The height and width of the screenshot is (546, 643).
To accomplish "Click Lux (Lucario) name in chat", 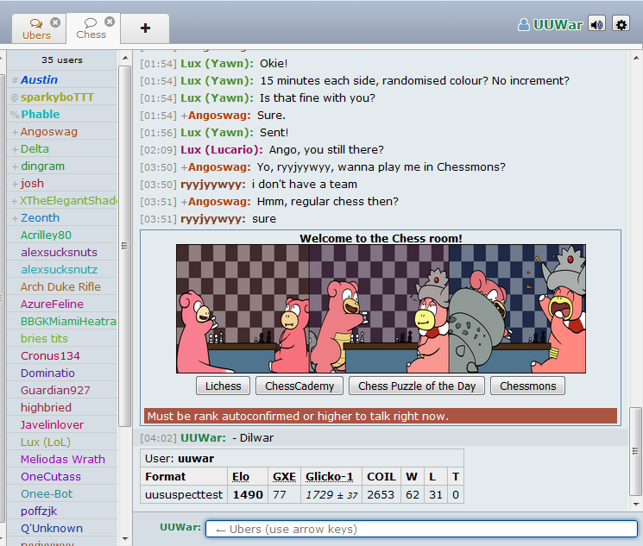I will (x=222, y=149).
